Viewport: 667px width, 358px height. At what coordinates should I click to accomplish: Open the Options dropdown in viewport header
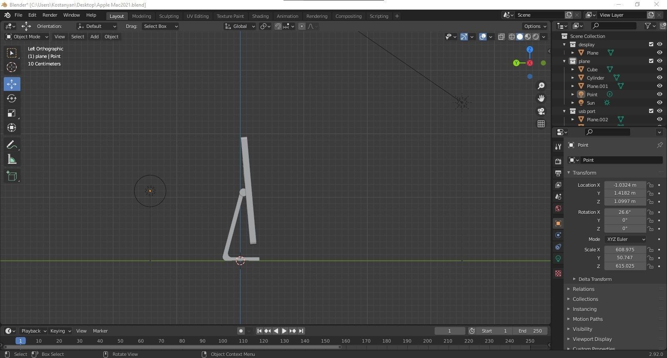tap(535, 26)
